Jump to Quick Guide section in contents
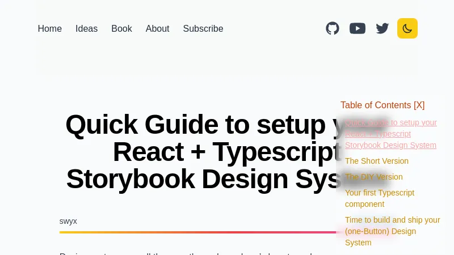Image resolution: width=454 pixels, height=255 pixels. 390,134
